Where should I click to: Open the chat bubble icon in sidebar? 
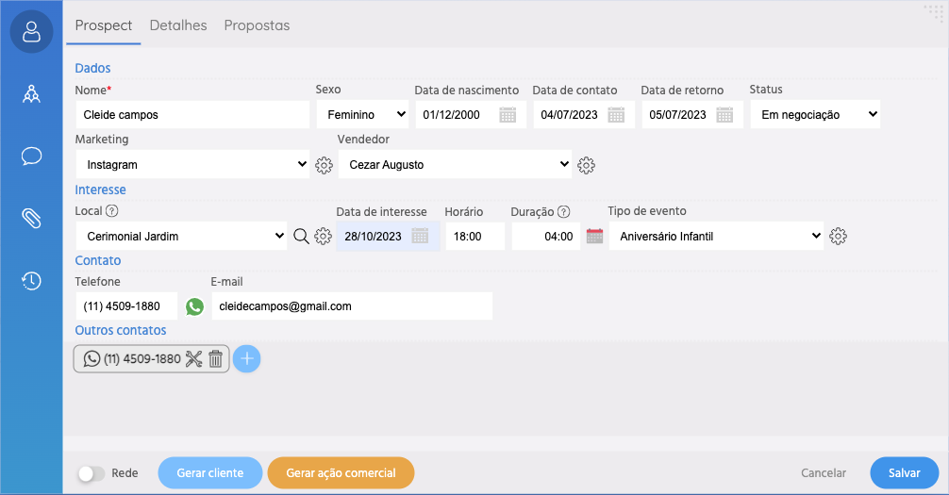[x=31, y=156]
